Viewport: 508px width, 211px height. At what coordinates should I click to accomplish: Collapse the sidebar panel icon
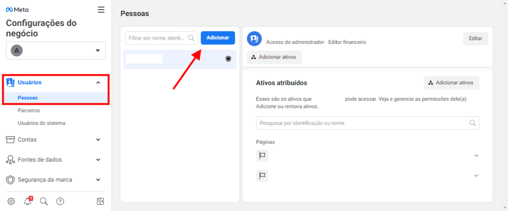(100, 201)
